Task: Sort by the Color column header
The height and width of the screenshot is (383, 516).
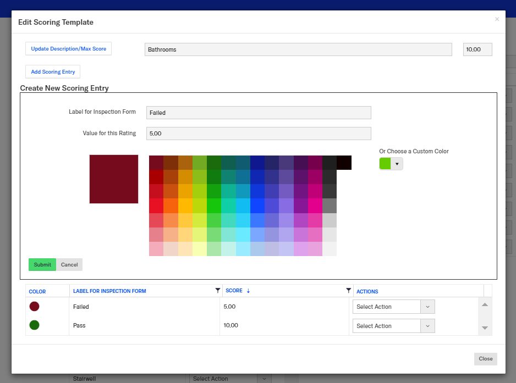Action: pyautogui.click(x=37, y=291)
